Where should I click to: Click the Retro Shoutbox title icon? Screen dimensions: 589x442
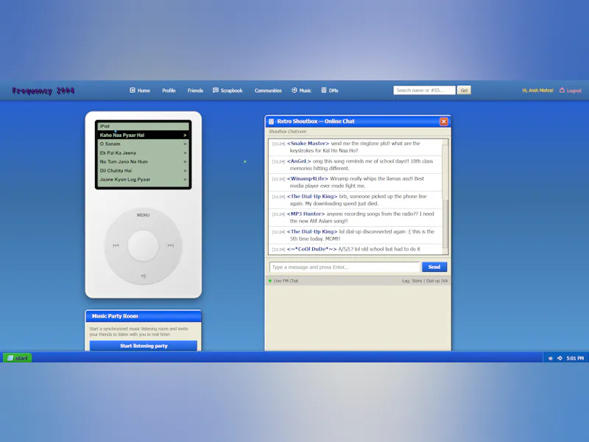pos(271,122)
